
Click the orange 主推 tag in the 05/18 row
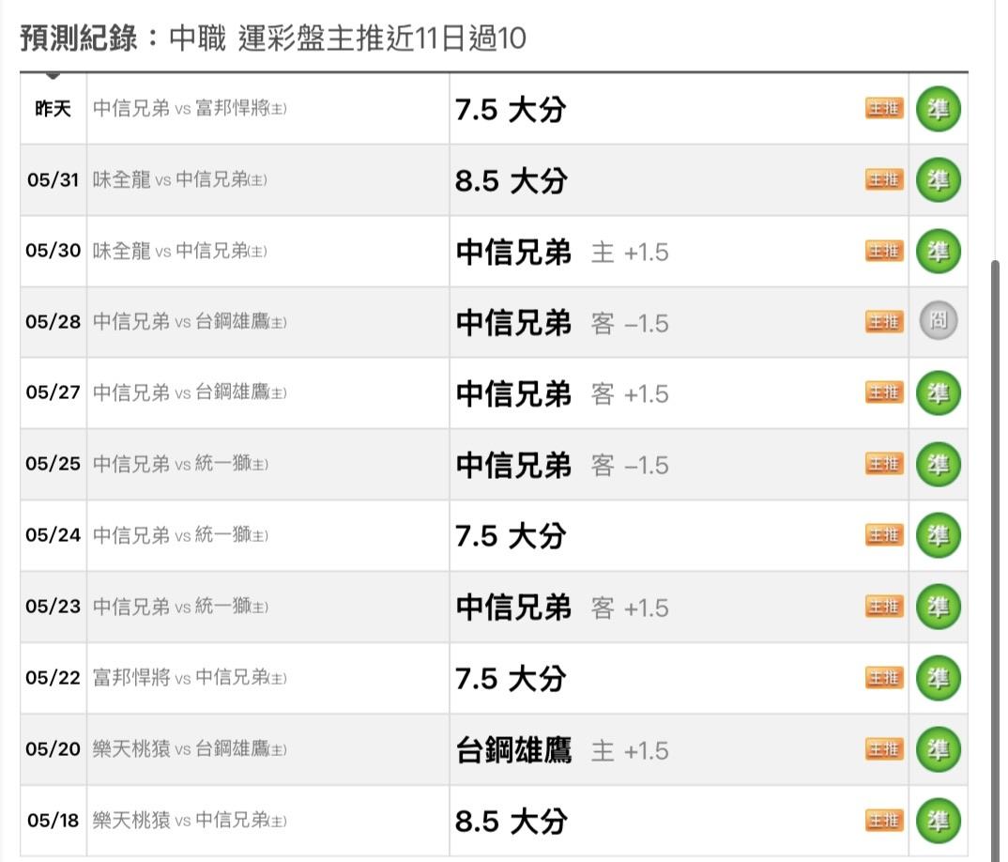[884, 821]
